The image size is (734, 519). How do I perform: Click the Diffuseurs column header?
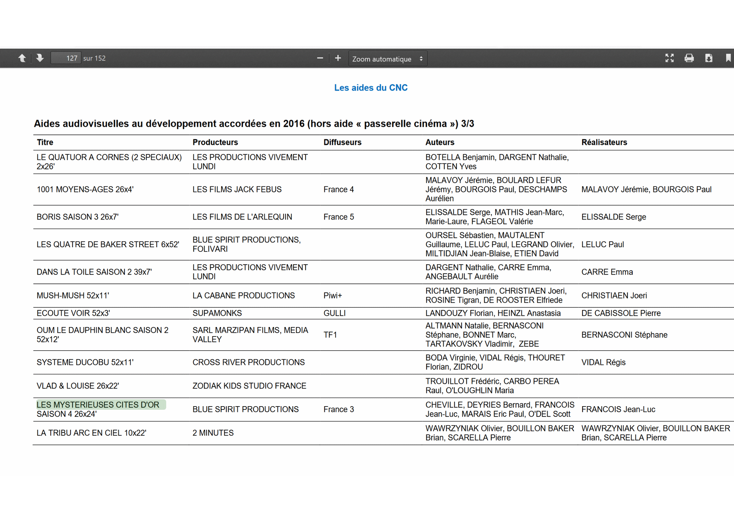point(342,142)
